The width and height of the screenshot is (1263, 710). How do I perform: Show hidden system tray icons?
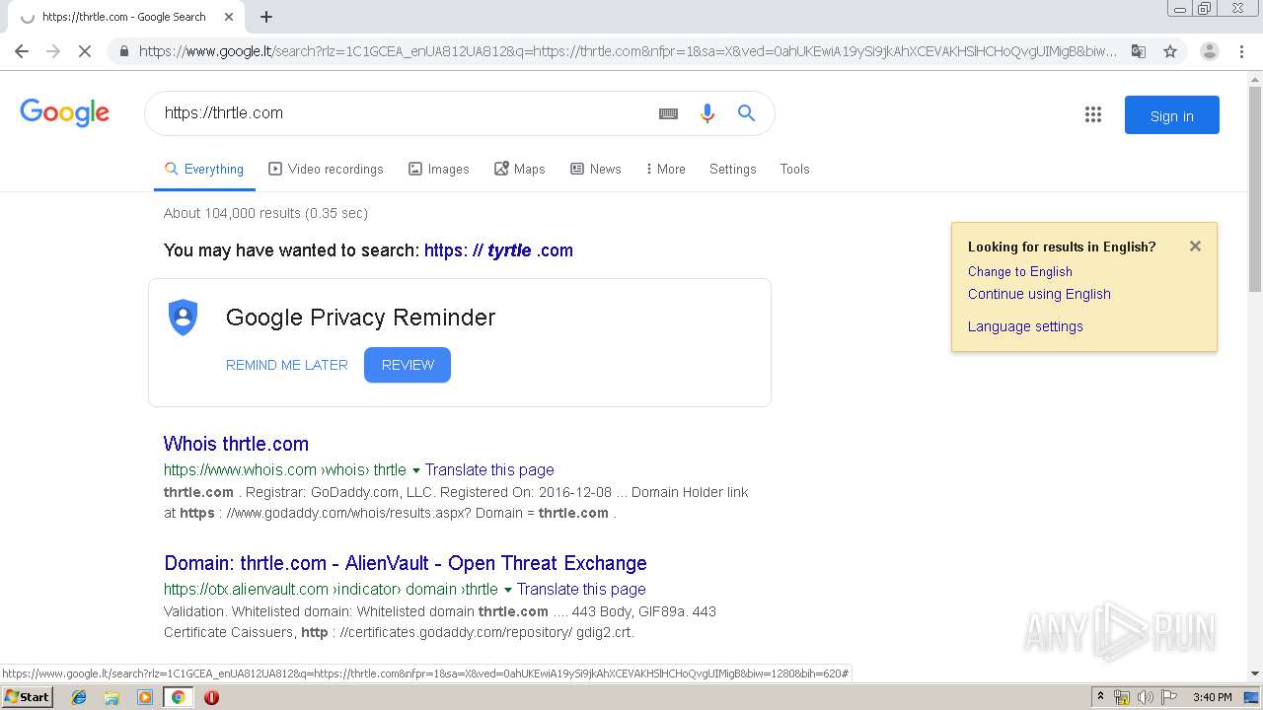(x=1100, y=697)
